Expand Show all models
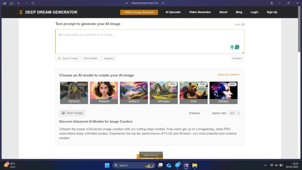This screenshot has width=302, height=170. pyautogui.click(x=229, y=75)
